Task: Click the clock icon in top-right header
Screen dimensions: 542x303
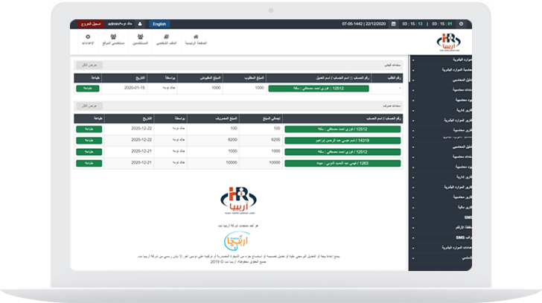Action: tap(461, 24)
